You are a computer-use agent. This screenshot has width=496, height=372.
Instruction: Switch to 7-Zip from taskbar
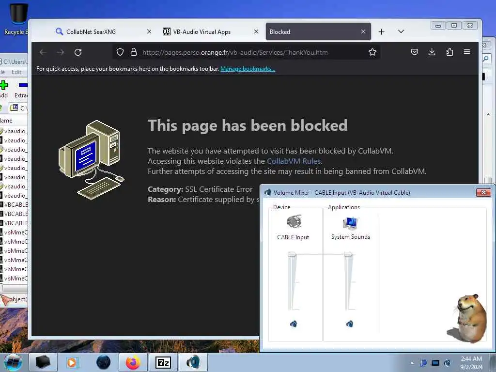click(163, 362)
